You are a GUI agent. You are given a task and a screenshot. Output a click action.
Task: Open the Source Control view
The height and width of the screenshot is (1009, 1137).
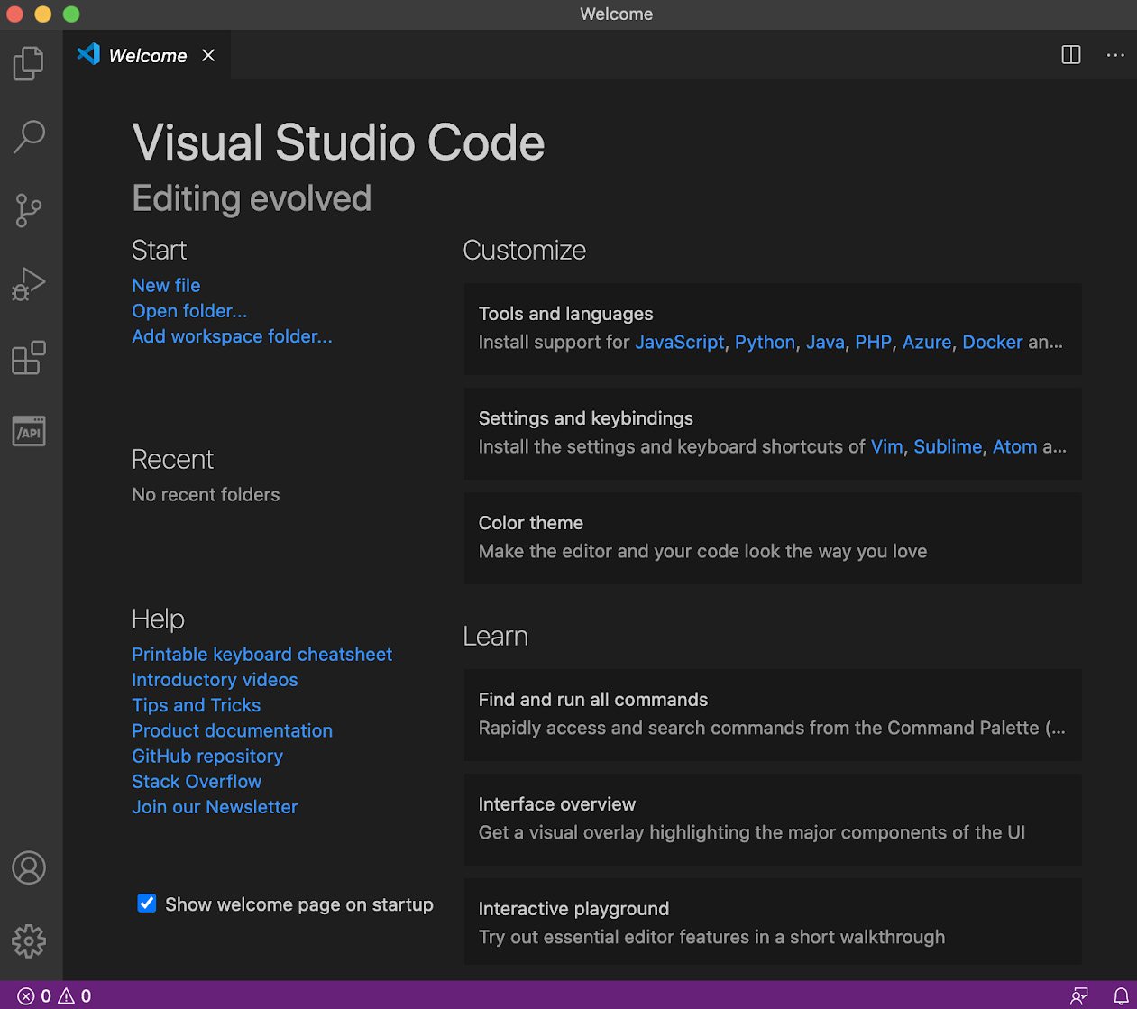(29, 211)
